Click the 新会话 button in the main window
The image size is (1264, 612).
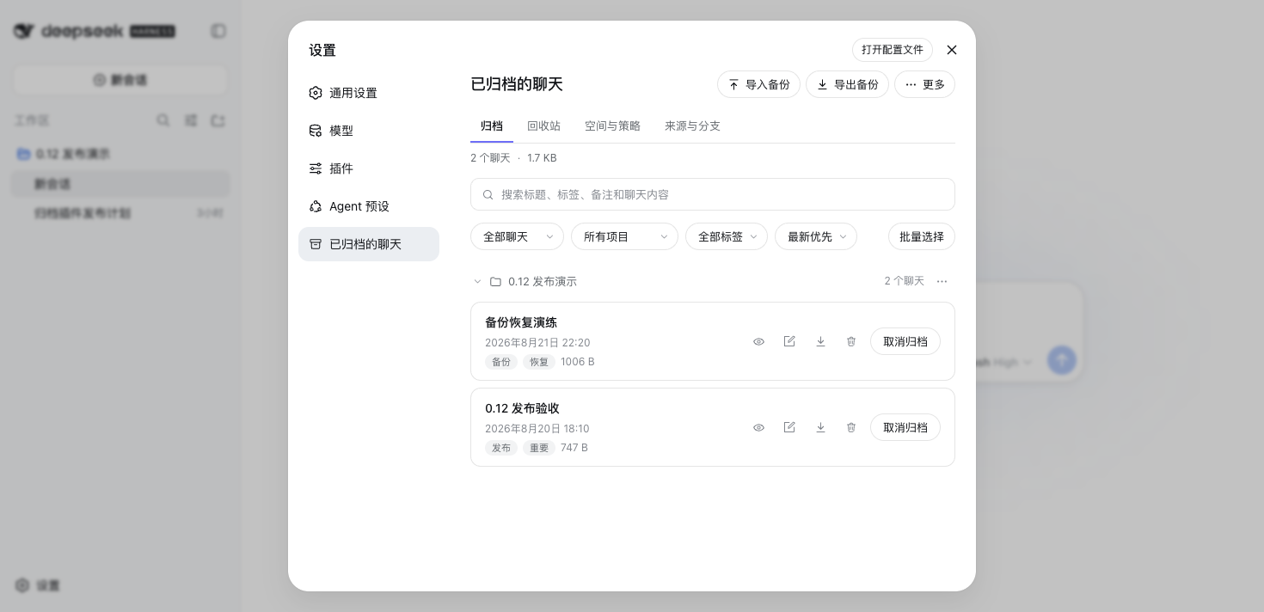point(120,80)
